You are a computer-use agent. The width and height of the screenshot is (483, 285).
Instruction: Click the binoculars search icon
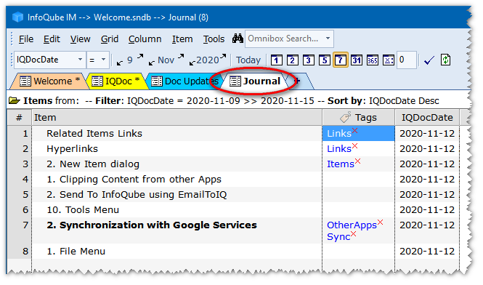pyautogui.click(x=238, y=39)
